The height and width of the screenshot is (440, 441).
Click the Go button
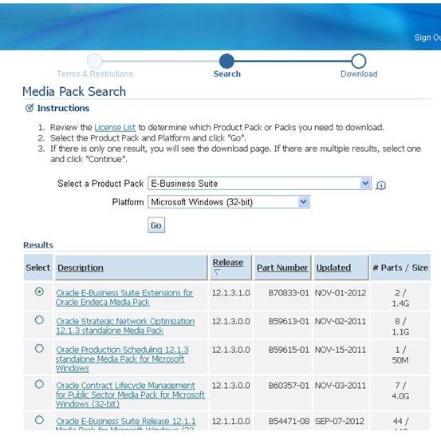(156, 225)
